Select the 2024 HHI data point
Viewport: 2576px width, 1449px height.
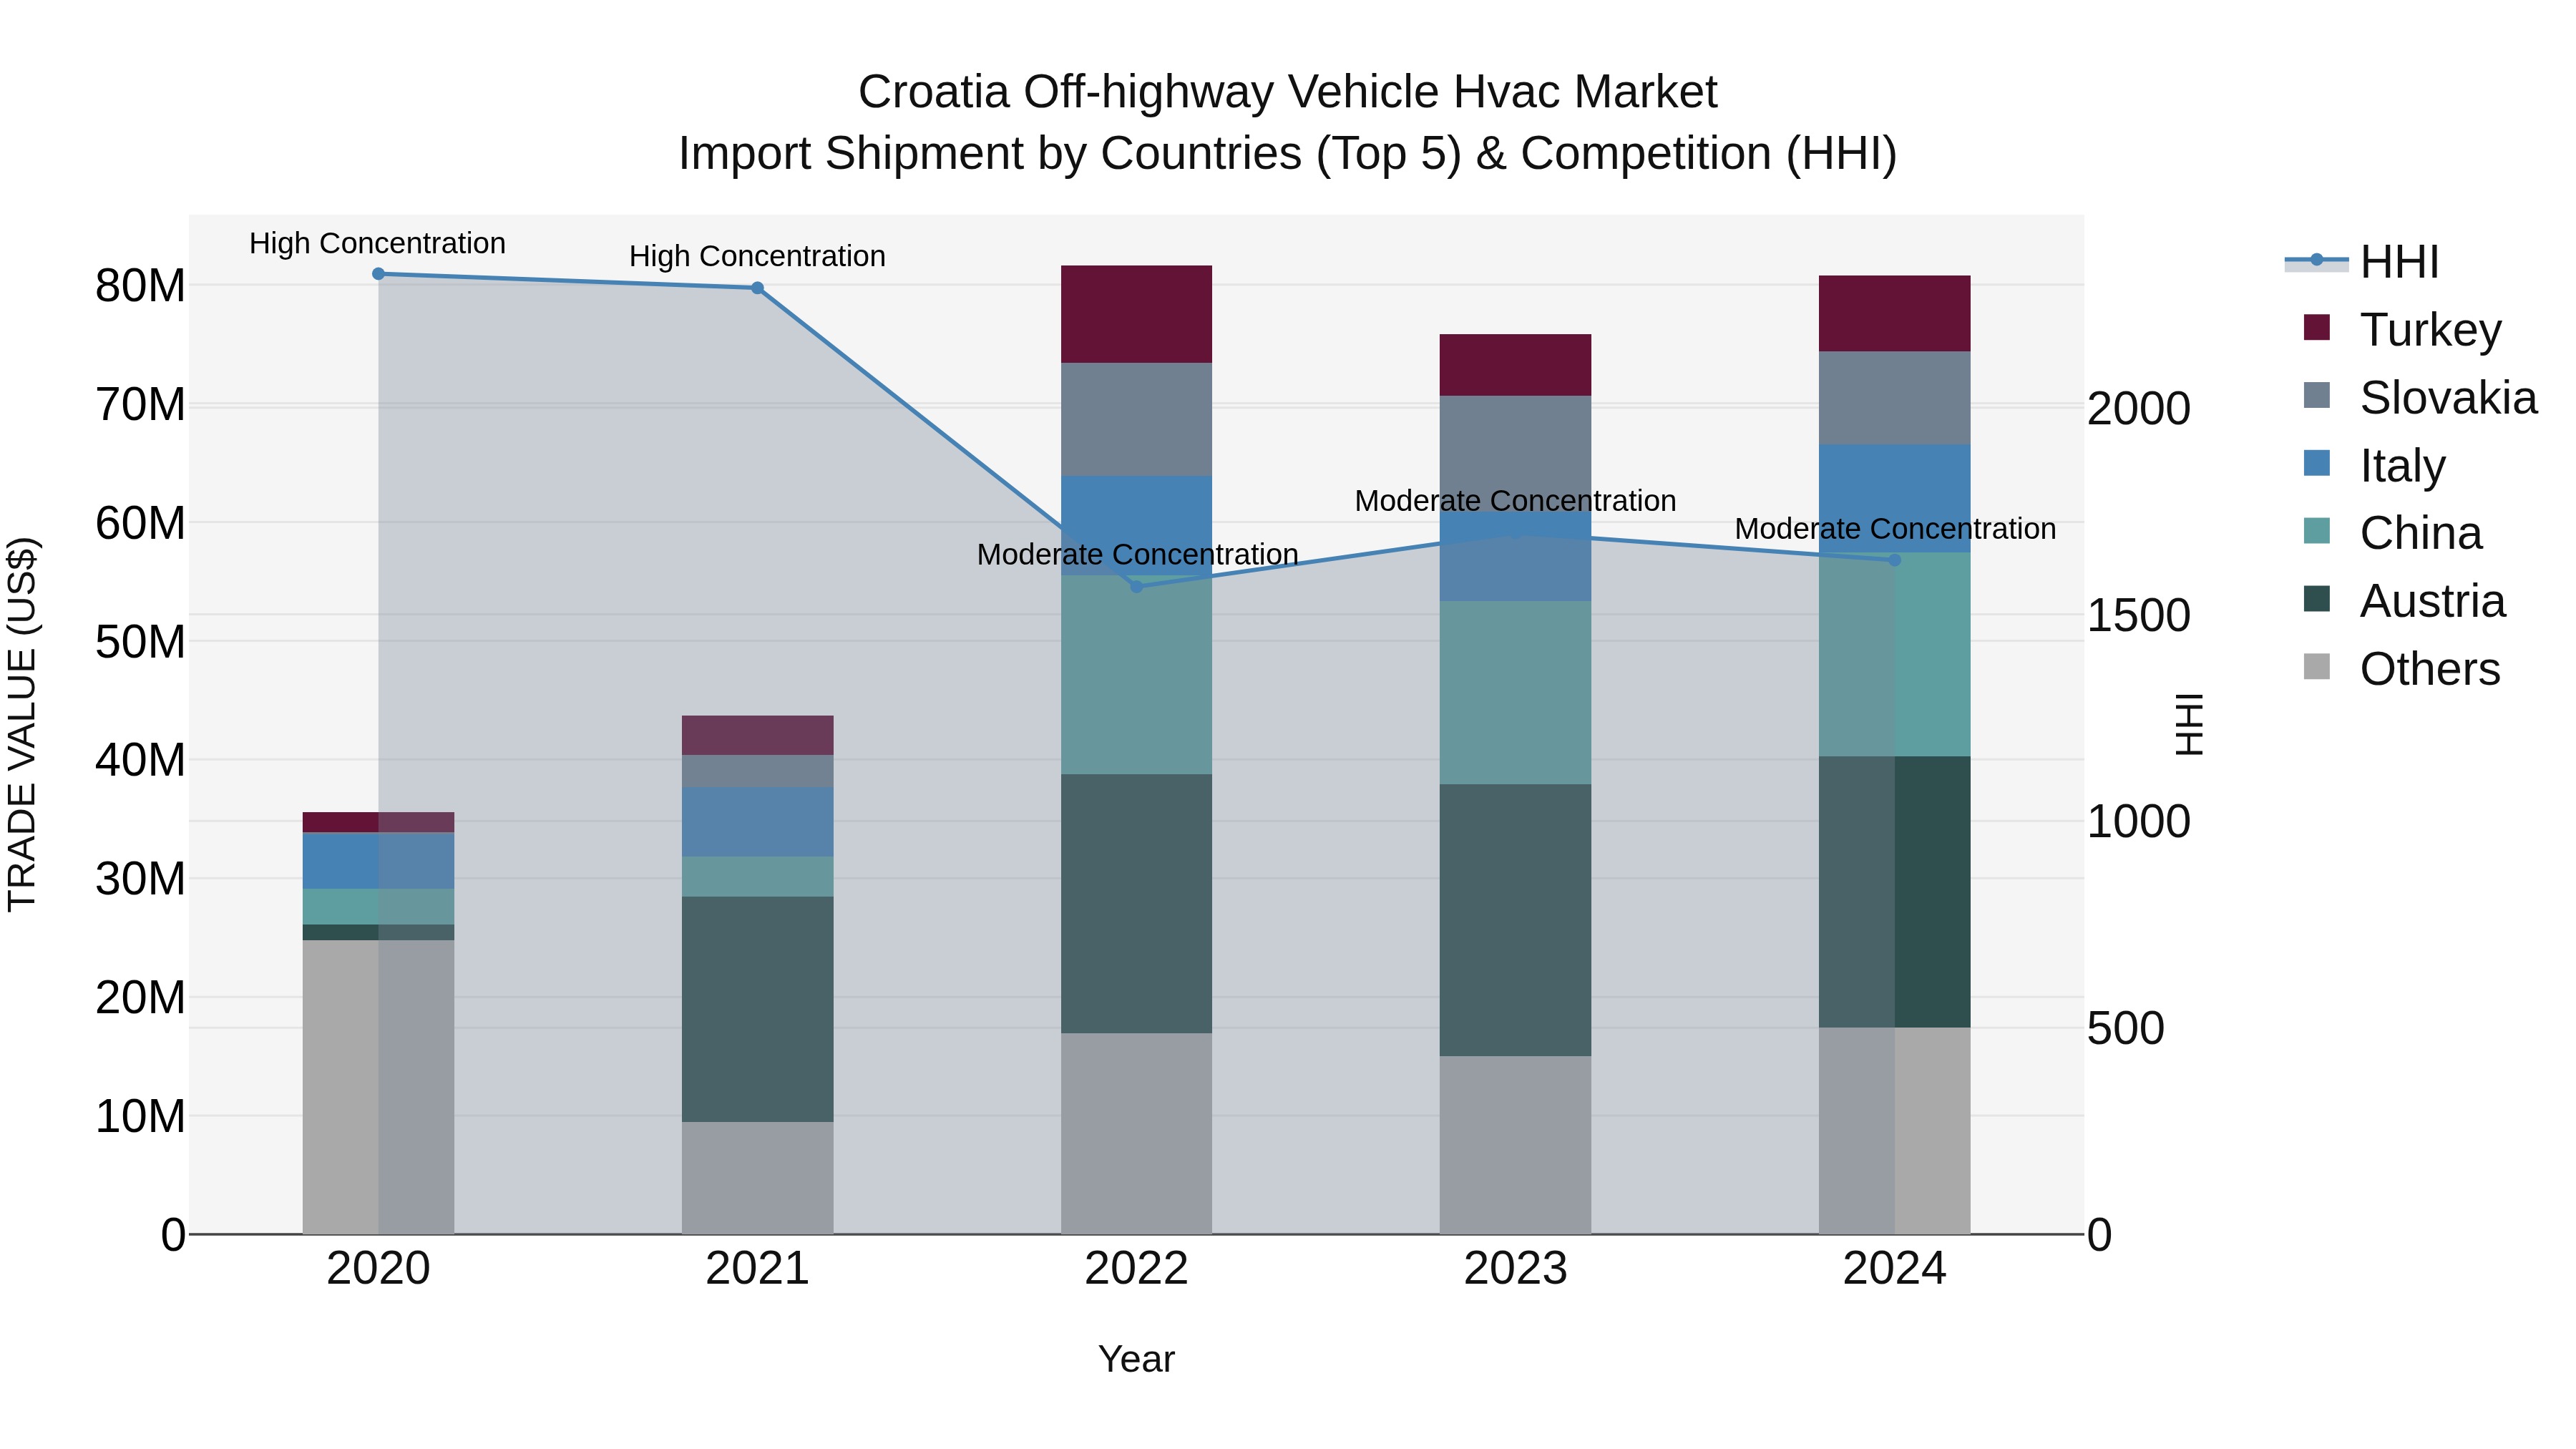(1894, 560)
